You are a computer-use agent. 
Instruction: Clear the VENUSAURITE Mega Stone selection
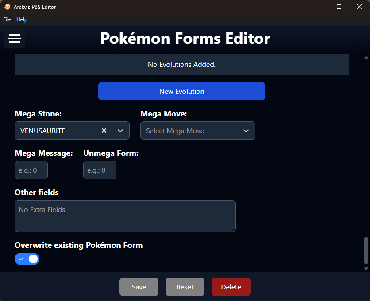[104, 131]
